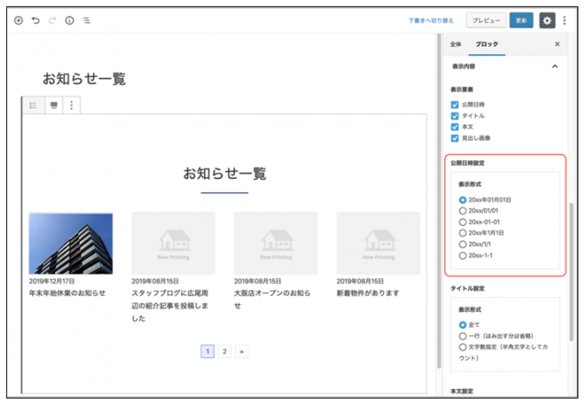The height and width of the screenshot is (403, 584).
Task: Go to page 2 in pagination
Action: 224,351
